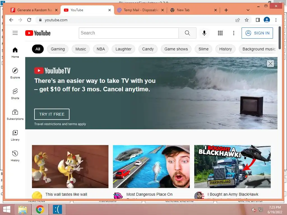Open Explore in the sidebar
287x215 pixels.
pyautogui.click(x=15, y=73)
